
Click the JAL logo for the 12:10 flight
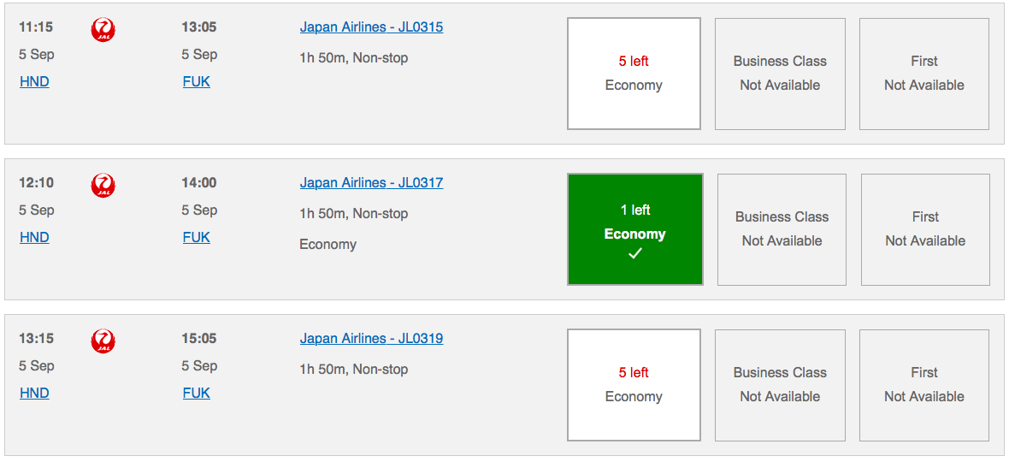pyautogui.click(x=103, y=186)
